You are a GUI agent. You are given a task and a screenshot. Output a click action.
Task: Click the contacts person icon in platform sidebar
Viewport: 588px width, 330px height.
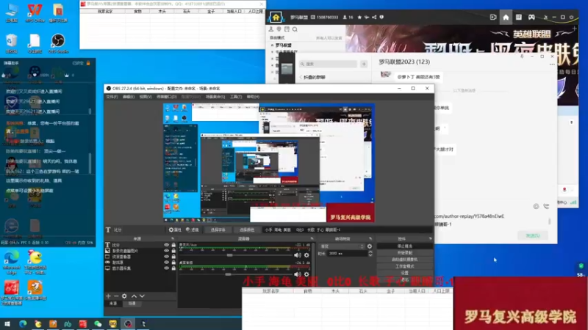click(271, 29)
